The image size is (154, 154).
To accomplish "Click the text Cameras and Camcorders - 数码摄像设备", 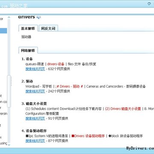I will [116, 86].
